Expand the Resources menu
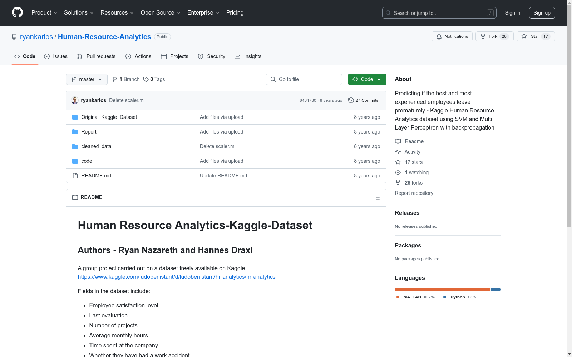 117,13
